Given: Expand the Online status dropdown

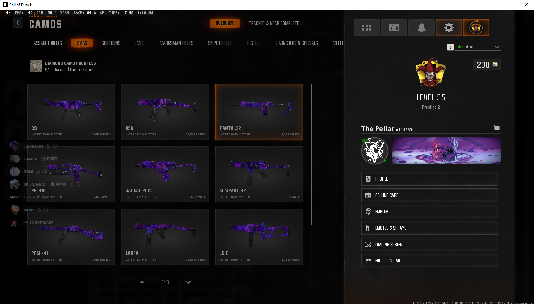Looking at the screenshot, I should (478, 47).
